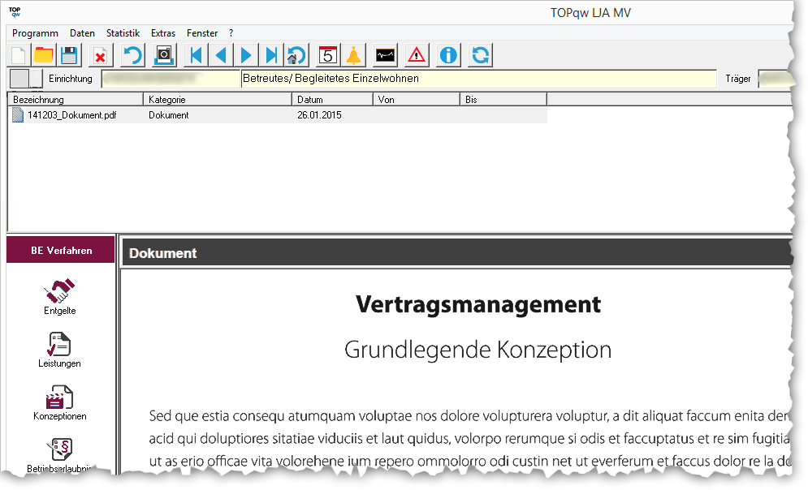This screenshot has width=808, height=490.
Task: Click the orange bell reminder icon
Action: click(353, 55)
